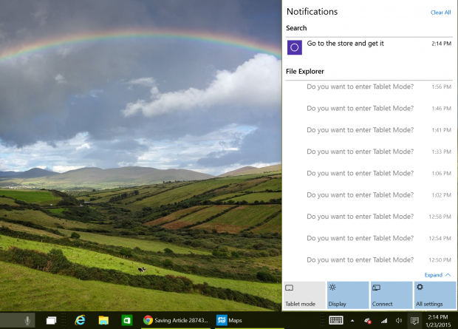Click the Search group header
This screenshot has width=458, height=329.
pyautogui.click(x=296, y=28)
